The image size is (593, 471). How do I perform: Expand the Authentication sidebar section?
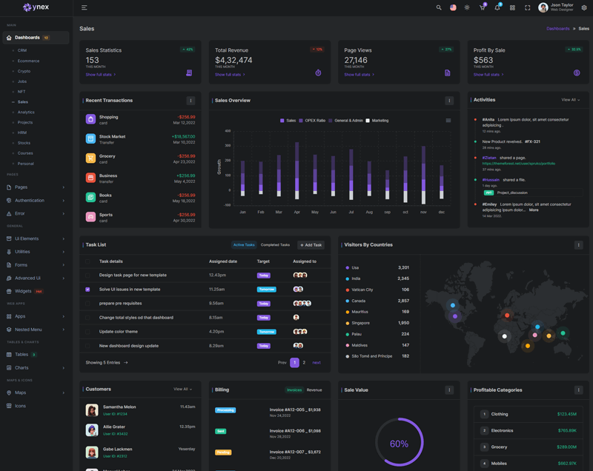[x=36, y=200]
